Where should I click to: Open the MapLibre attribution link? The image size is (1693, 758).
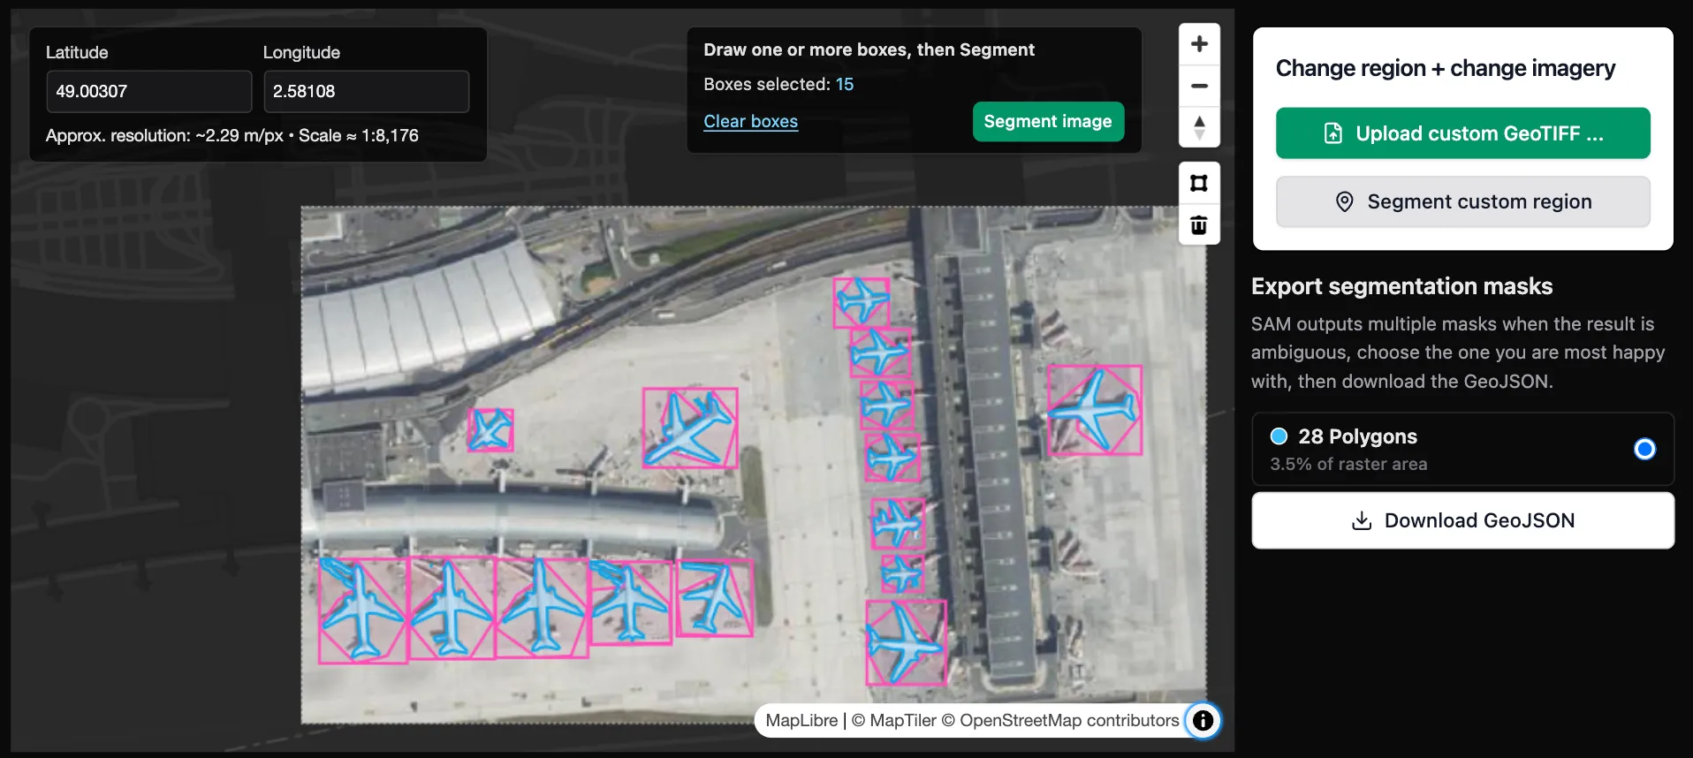[801, 720]
